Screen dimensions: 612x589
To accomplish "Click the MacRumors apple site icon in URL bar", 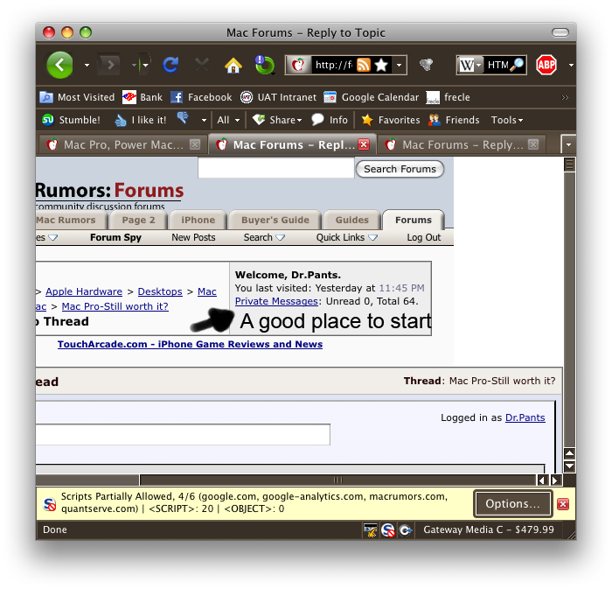I will pyautogui.click(x=299, y=65).
